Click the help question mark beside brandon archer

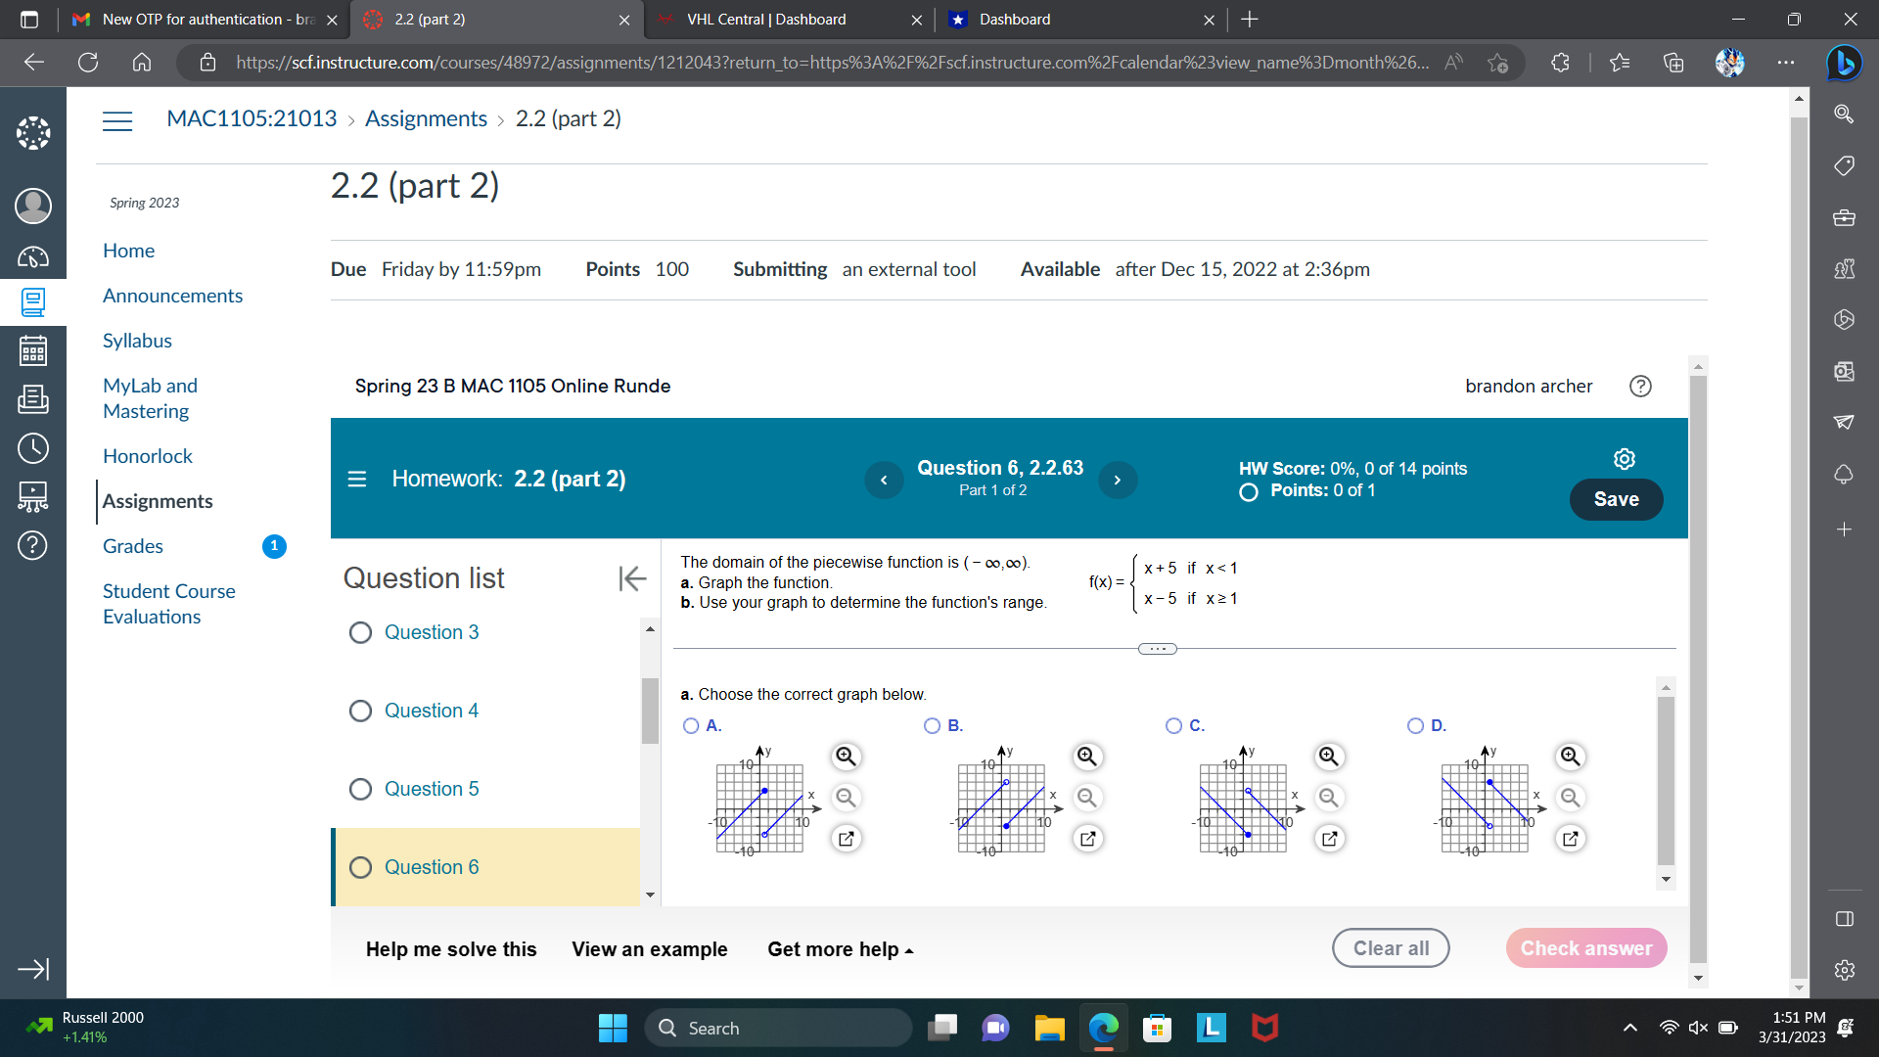(x=1639, y=386)
